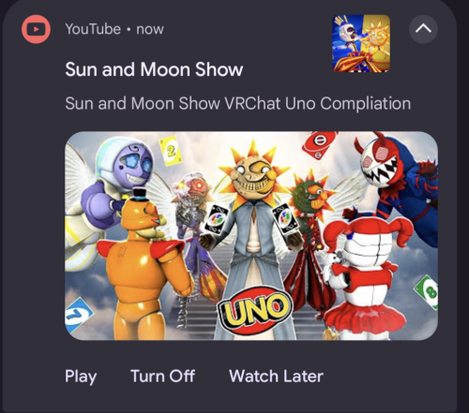Image resolution: width=469 pixels, height=413 pixels.
Task: Click the green 8 Uno card
Action: click(427, 292)
